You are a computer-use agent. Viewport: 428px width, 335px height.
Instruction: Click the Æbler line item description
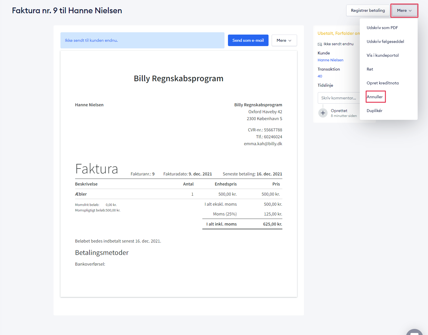pos(81,194)
